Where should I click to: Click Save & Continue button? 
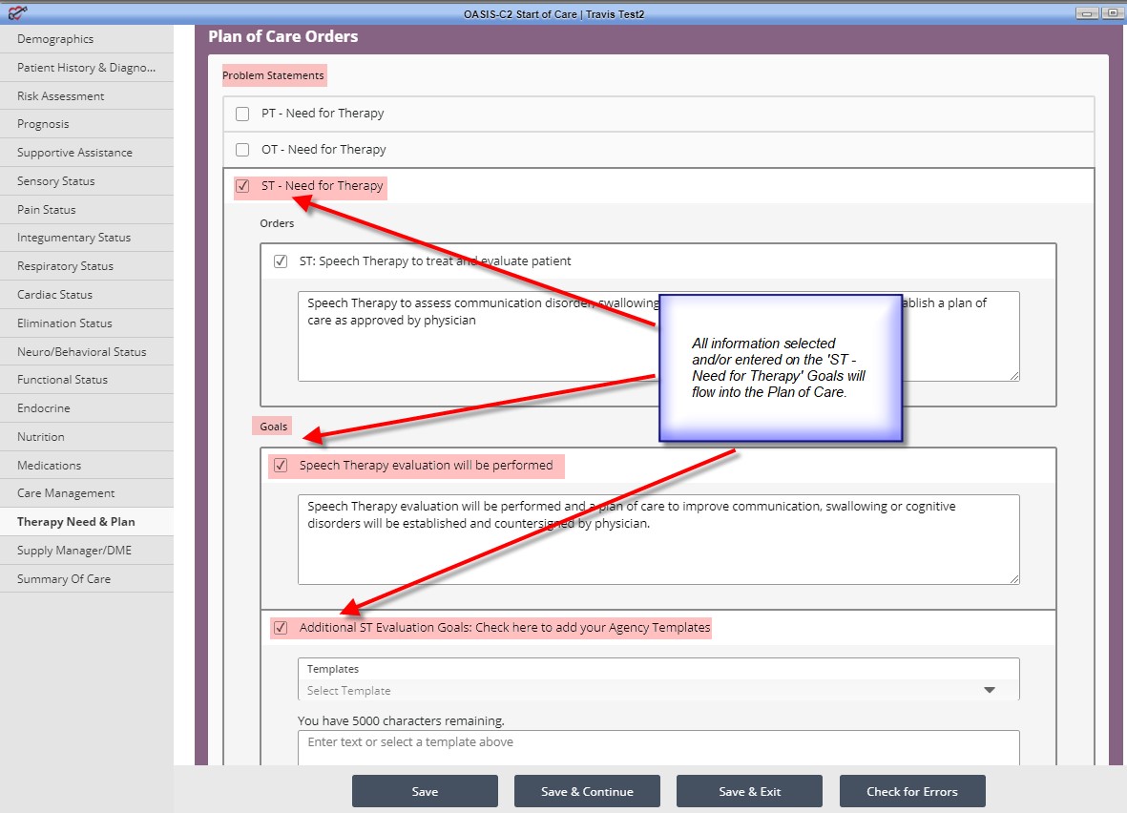[x=587, y=791]
